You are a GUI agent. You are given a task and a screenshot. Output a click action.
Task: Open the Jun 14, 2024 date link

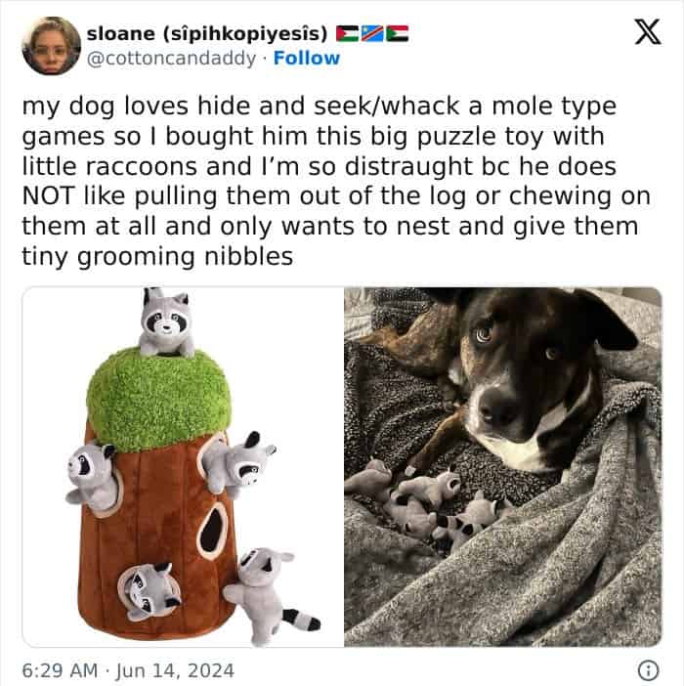[x=175, y=670]
